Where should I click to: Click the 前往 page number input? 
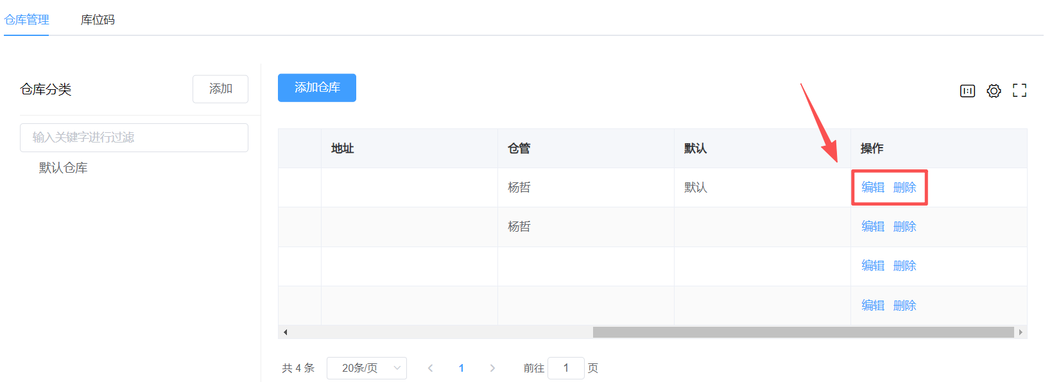565,368
